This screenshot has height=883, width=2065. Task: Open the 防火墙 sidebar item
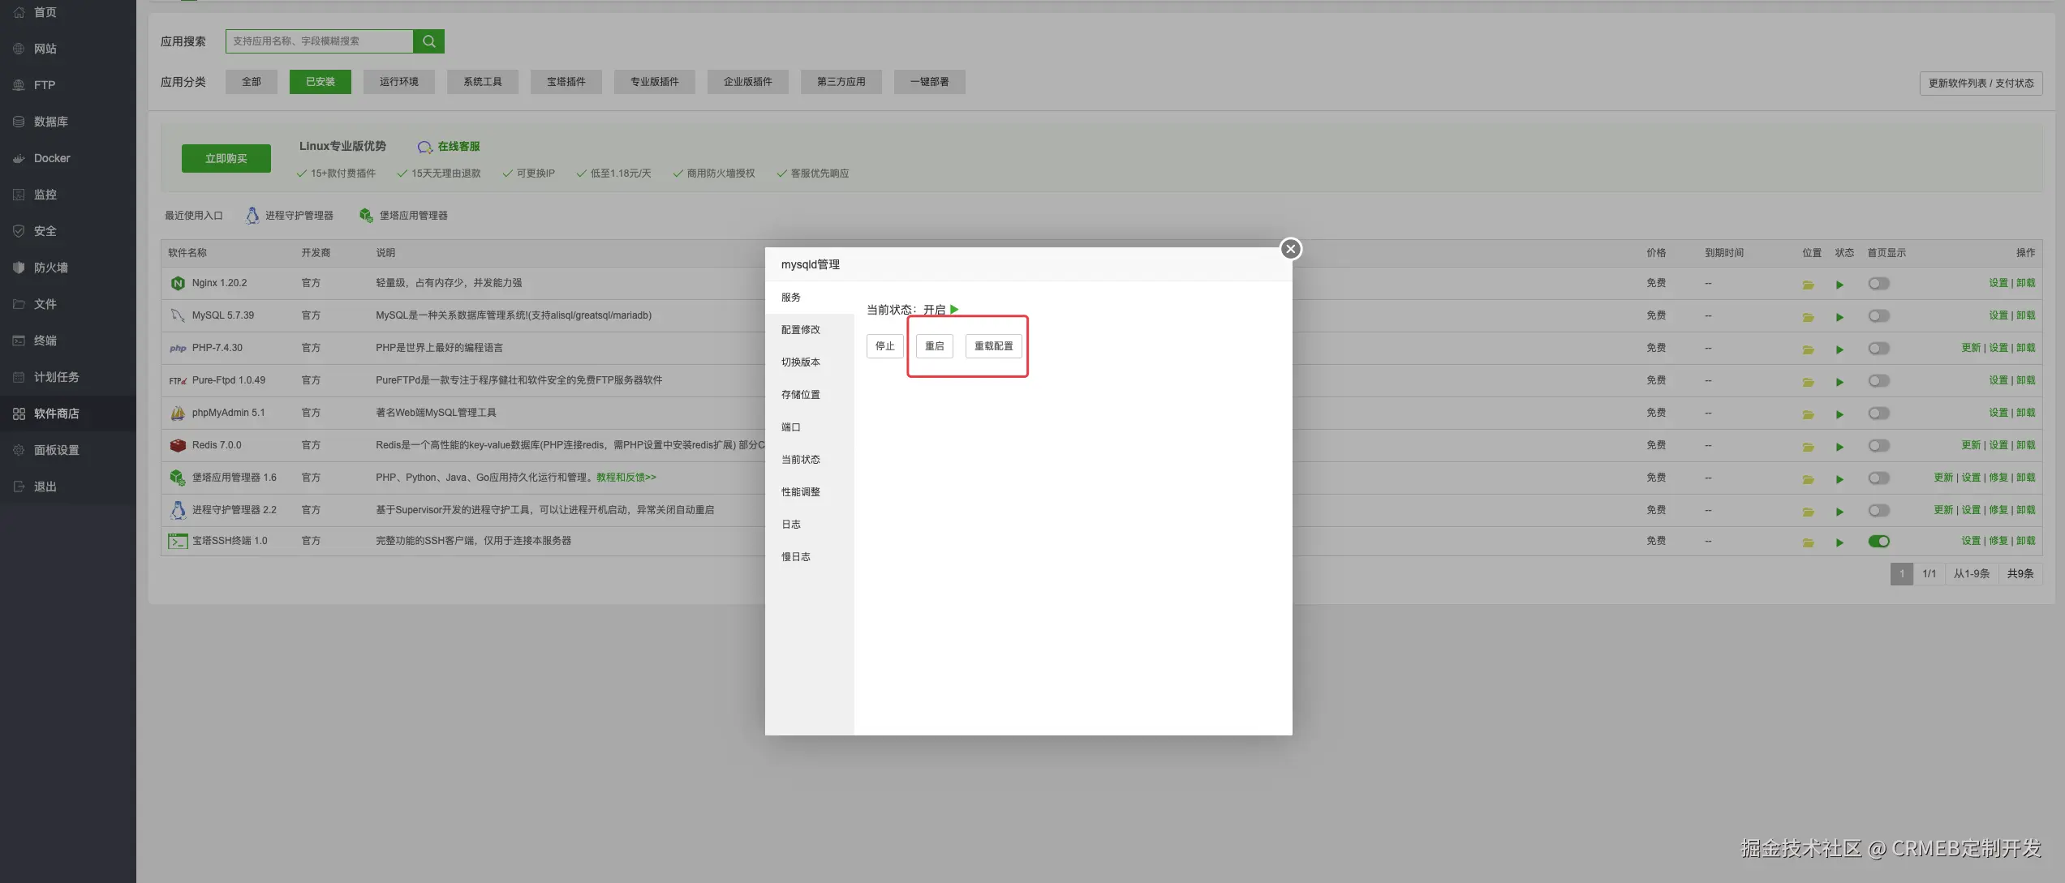click(x=50, y=268)
